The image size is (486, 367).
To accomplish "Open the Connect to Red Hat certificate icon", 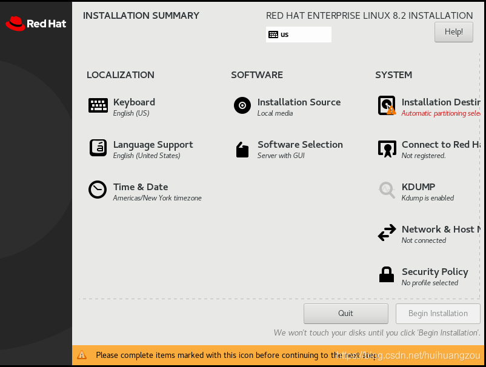I will coord(387,148).
